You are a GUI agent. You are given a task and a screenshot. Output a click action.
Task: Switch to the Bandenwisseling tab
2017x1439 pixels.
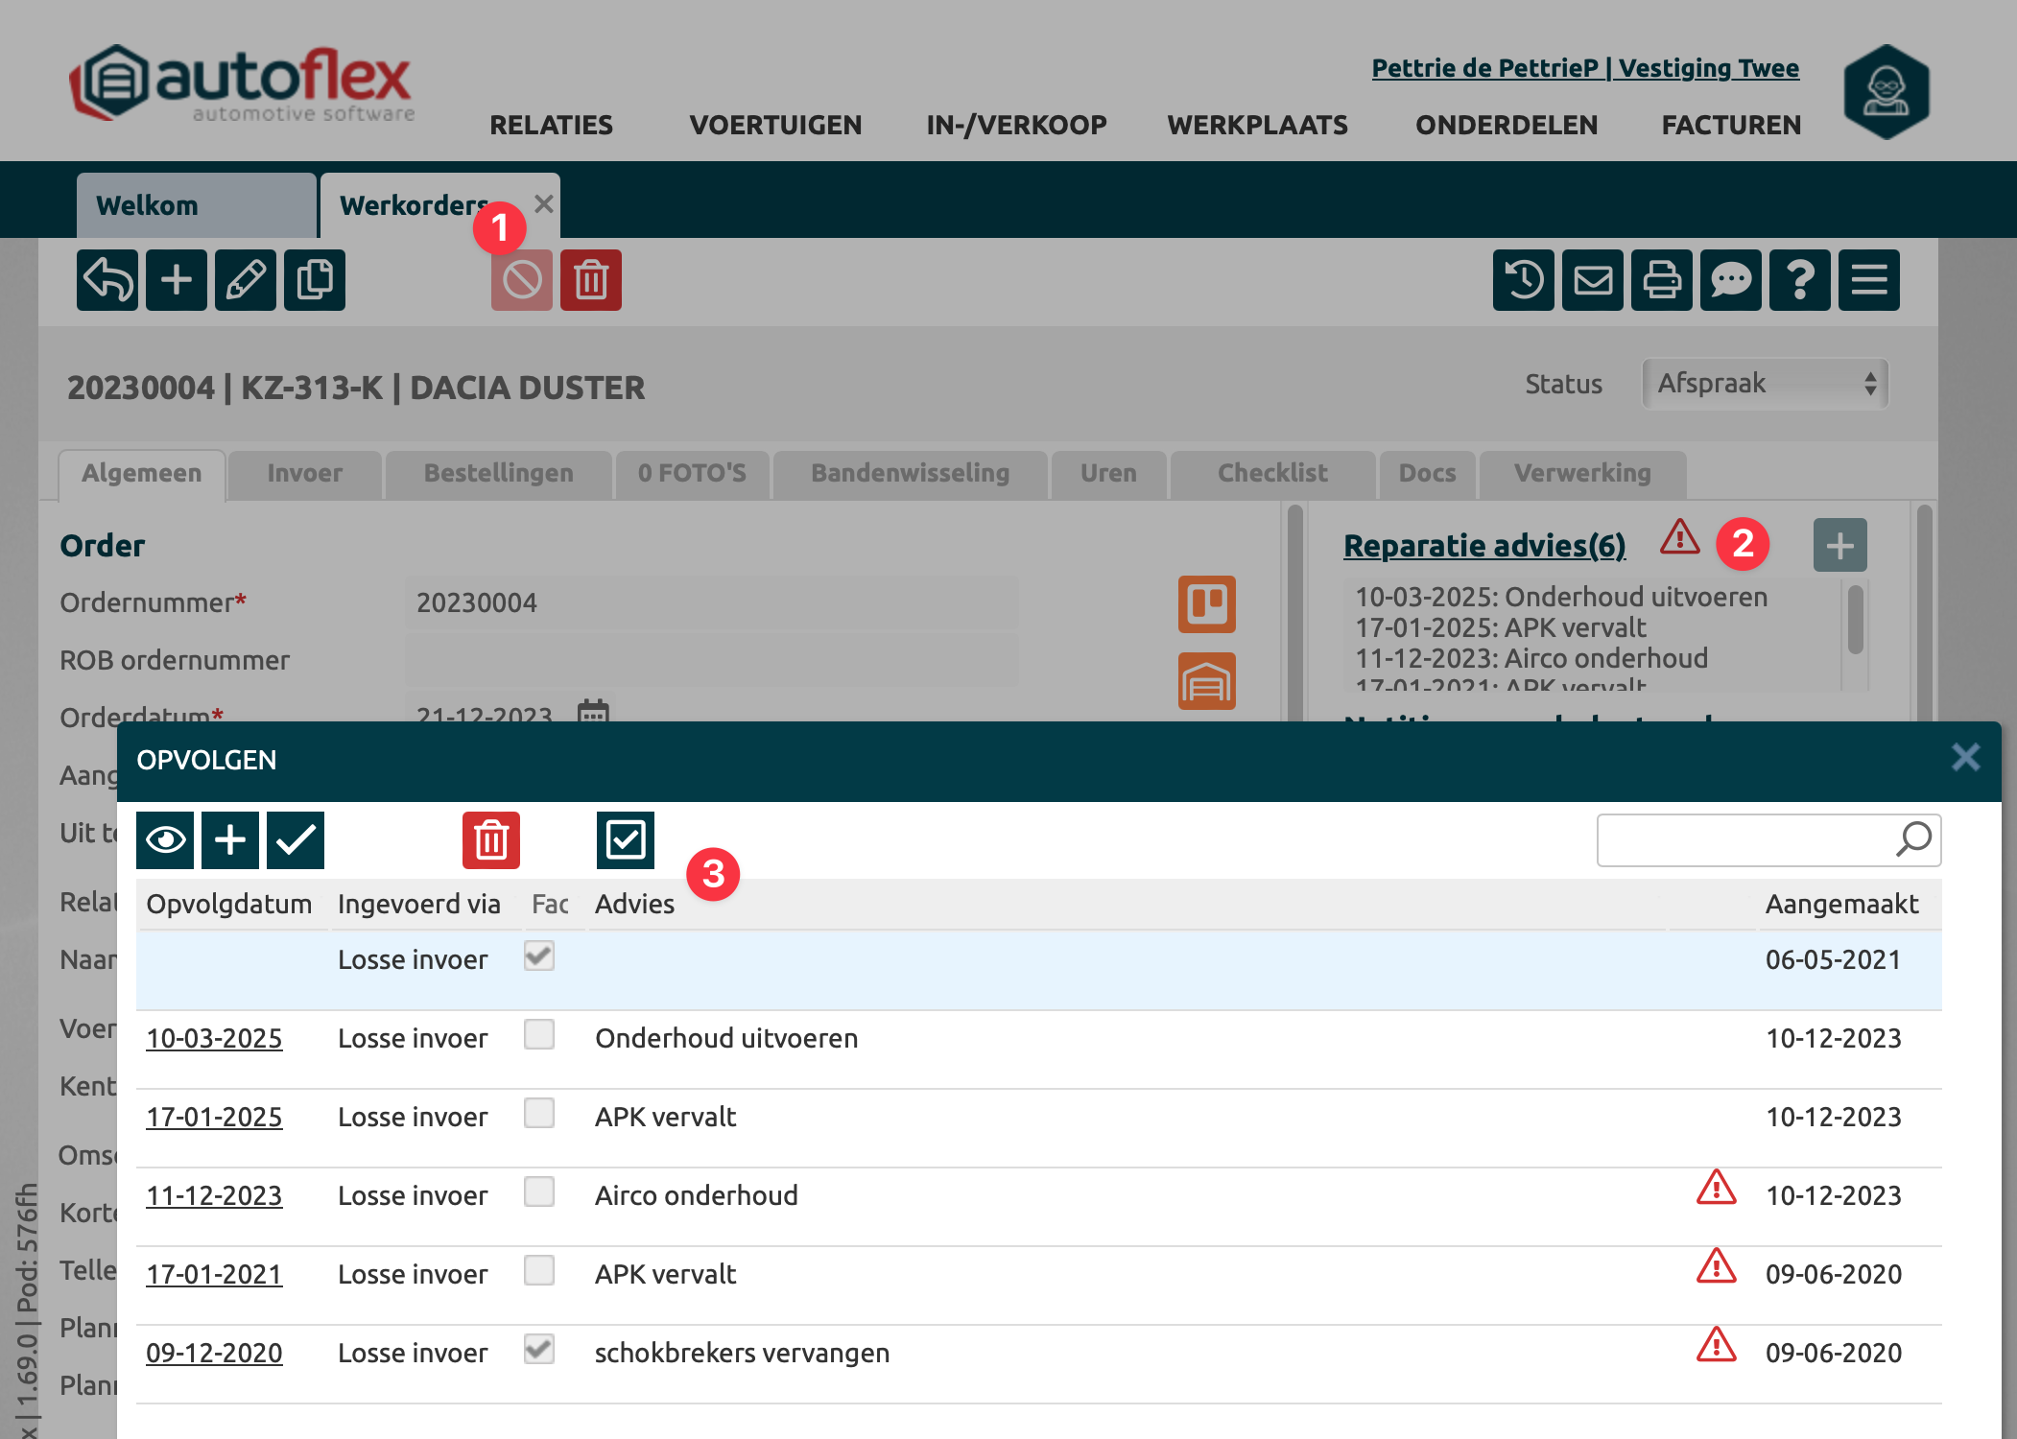pyautogui.click(x=910, y=473)
